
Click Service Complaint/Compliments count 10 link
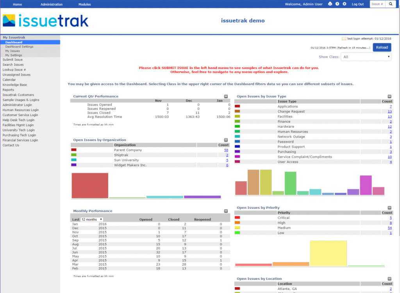(389, 157)
